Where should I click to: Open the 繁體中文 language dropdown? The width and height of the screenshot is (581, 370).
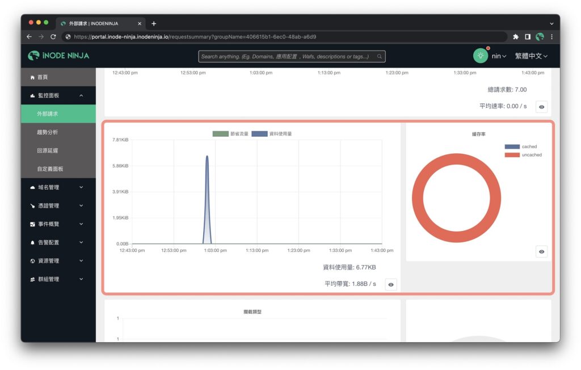coord(531,56)
